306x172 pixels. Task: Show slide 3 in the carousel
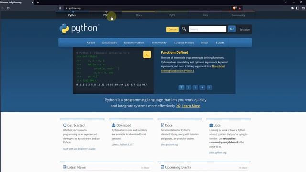click(196, 87)
